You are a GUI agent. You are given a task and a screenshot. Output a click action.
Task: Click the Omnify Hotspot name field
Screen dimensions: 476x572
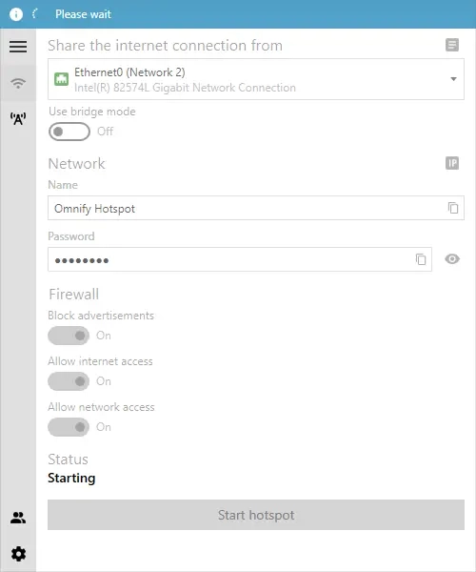[256, 208]
